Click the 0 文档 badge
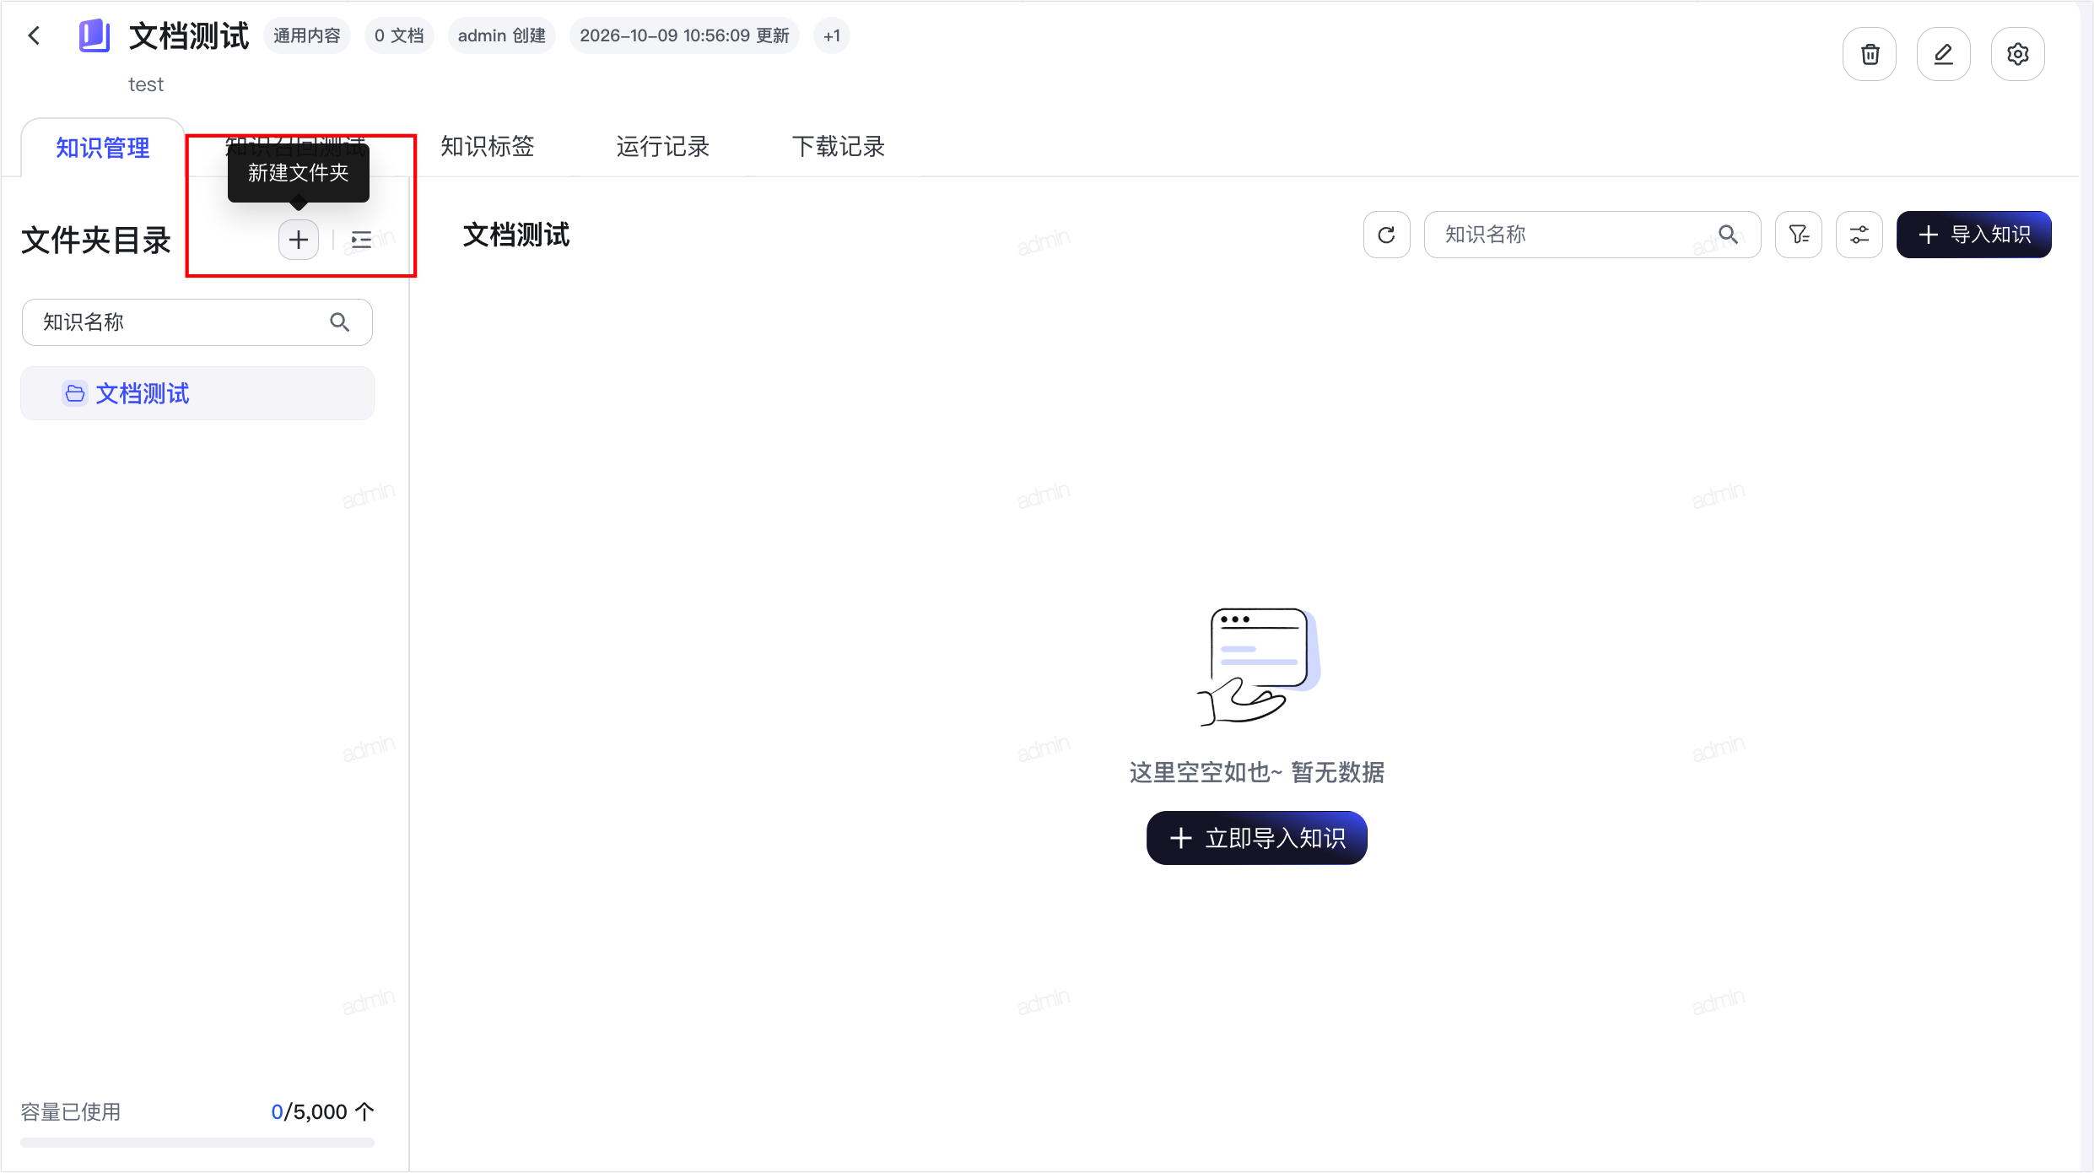Viewport: 2094px width, 1173px height. [x=399, y=35]
